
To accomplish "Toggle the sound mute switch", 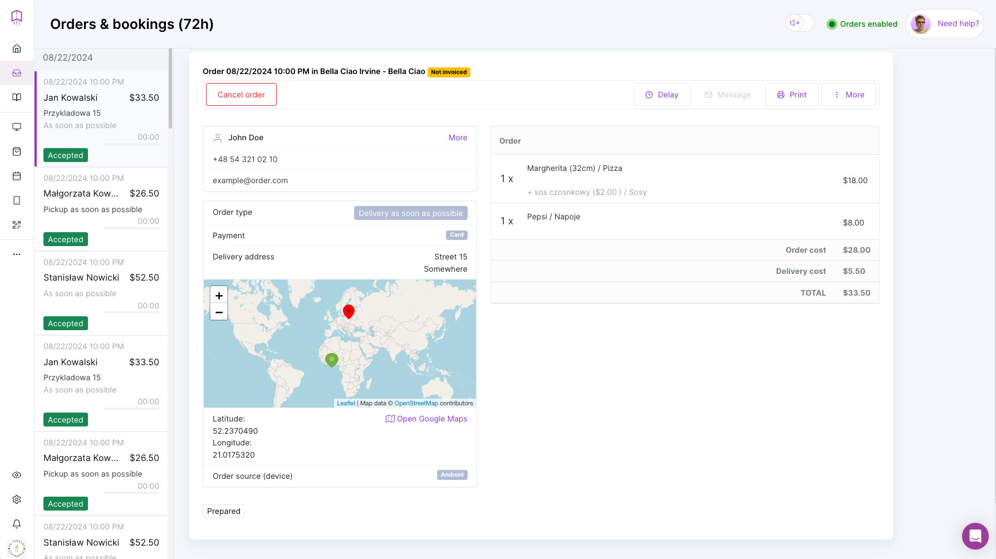I will [x=799, y=23].
